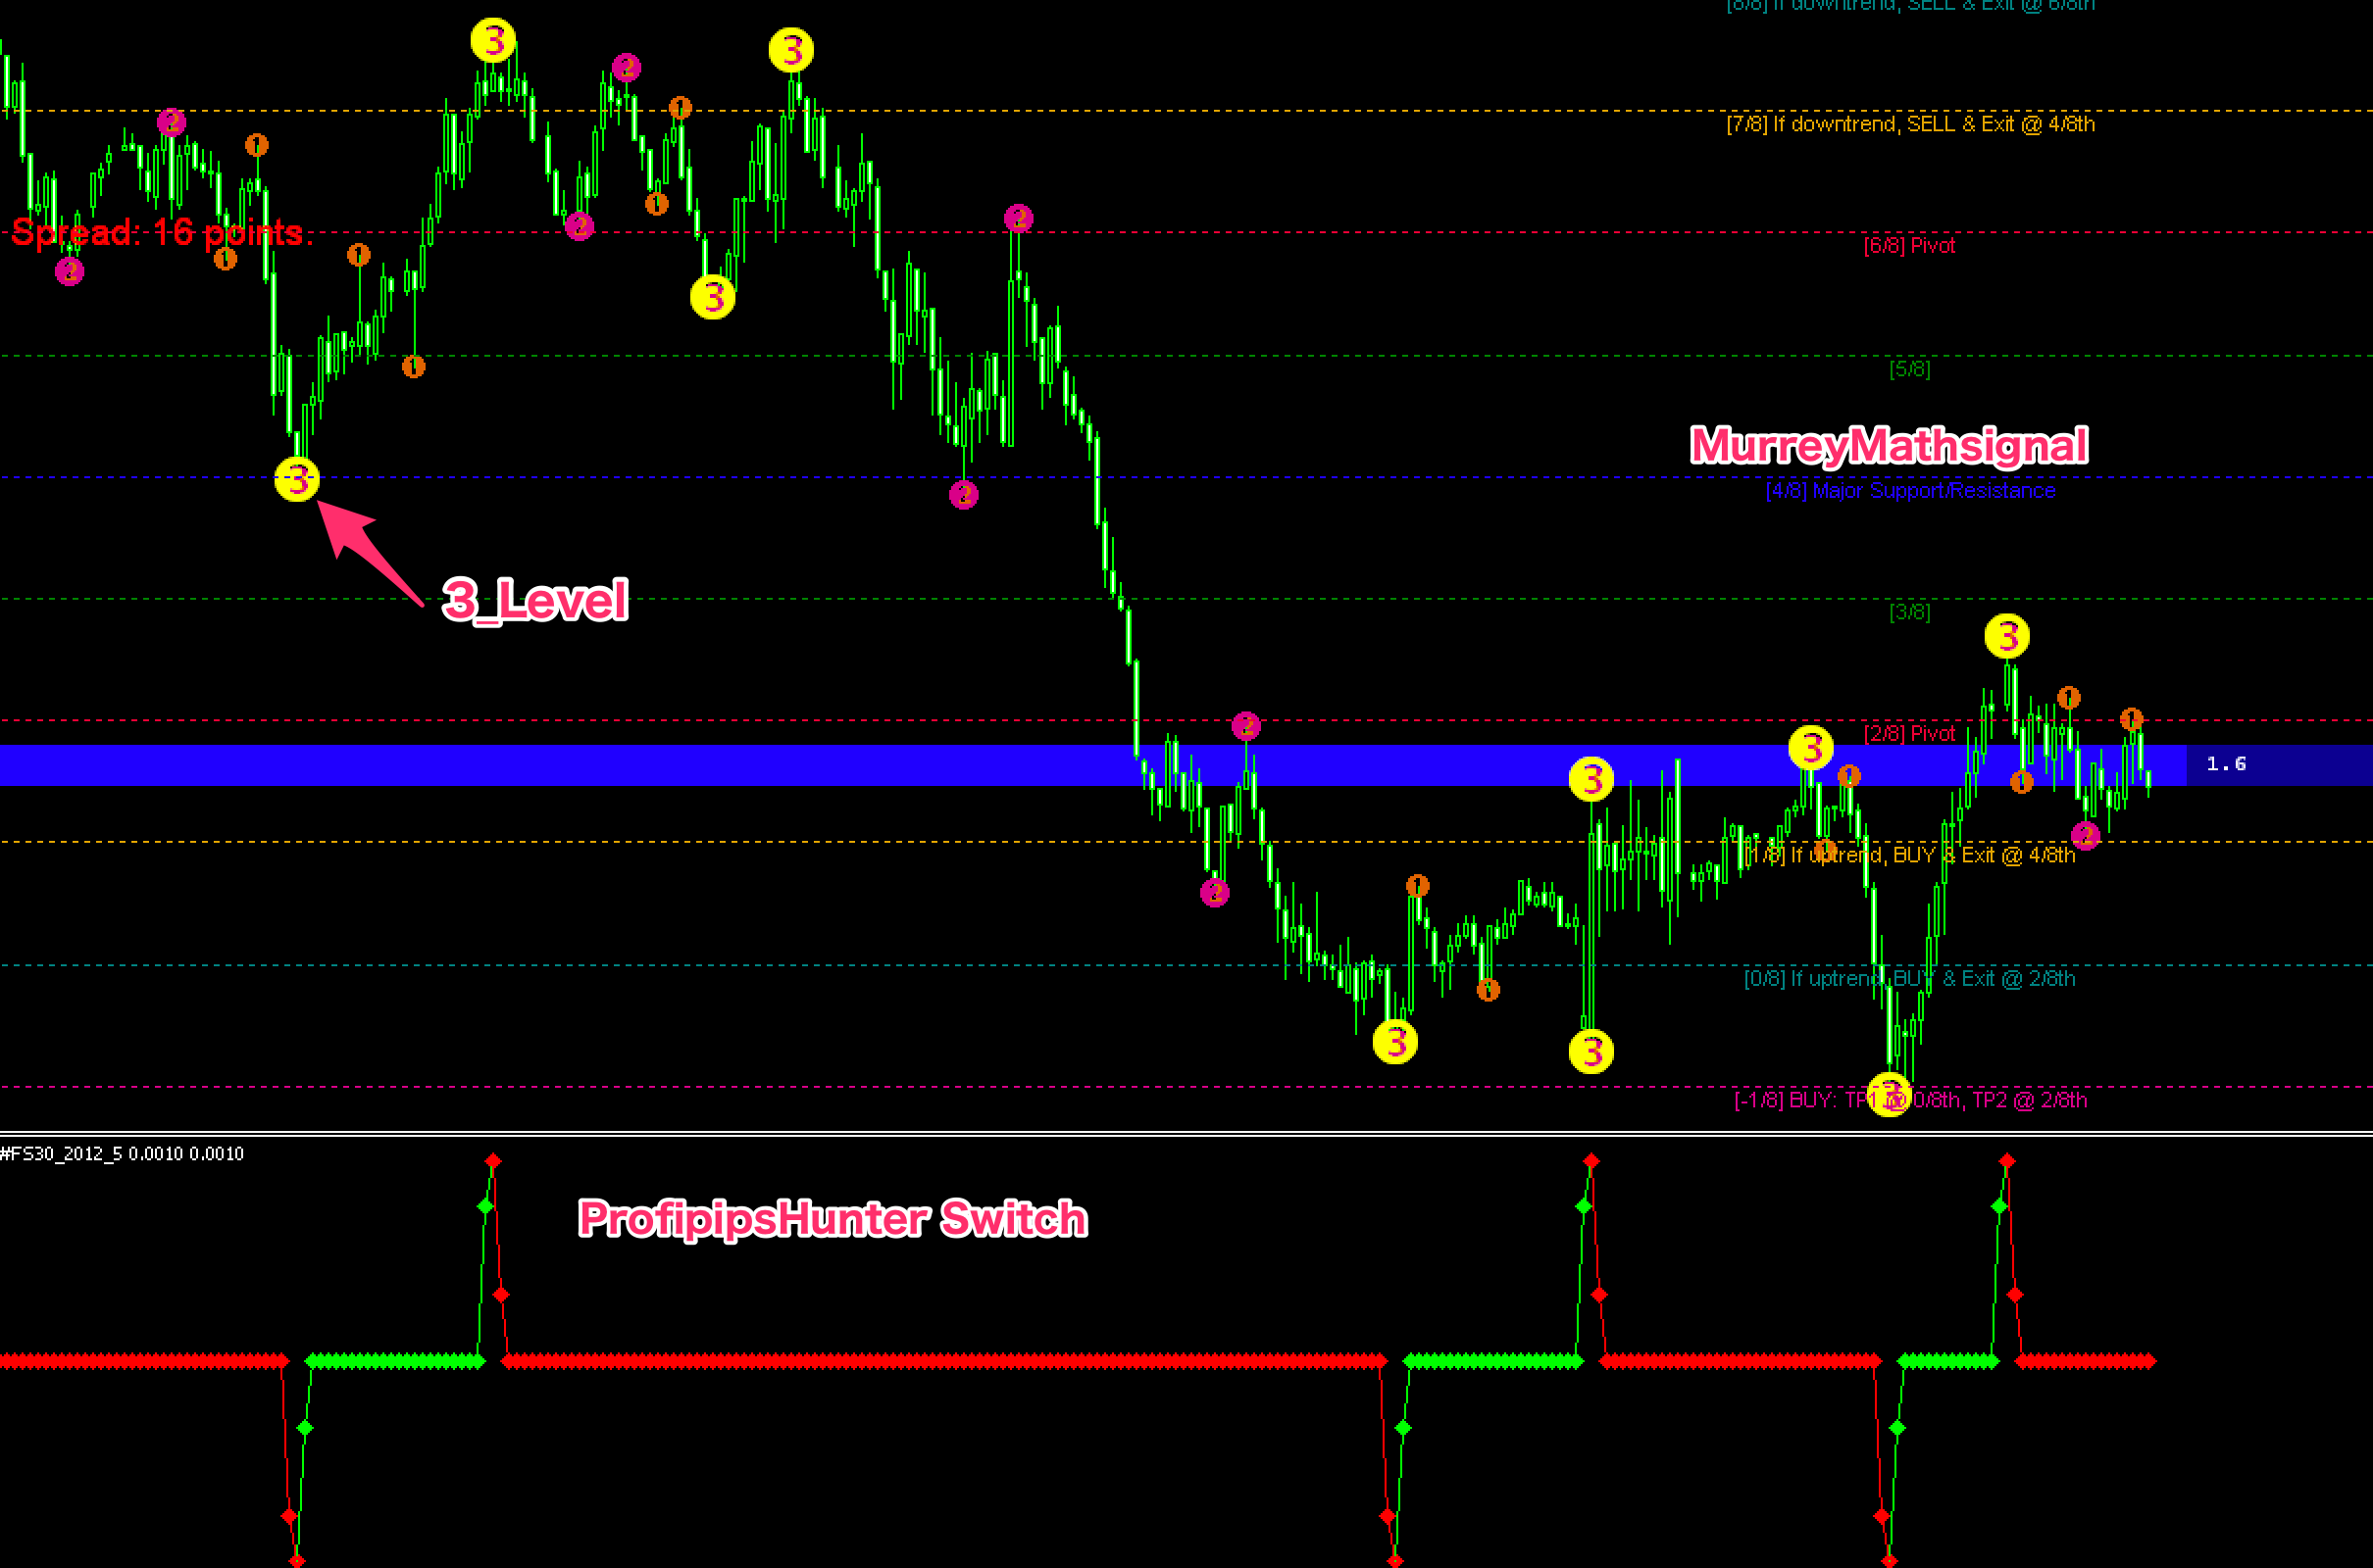Click the first upward red peak in the indicator panel
Image resolution: width=2373 pixels, height=1568 pixels.
click(x=493, y=1160)
